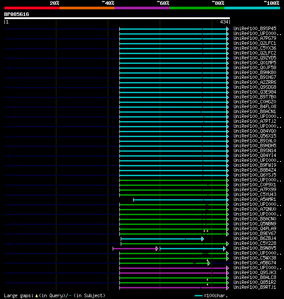Screen dimensions: 284x299
Task: Open hit UniRef100_C5YX36
Action: click(255, 48)
